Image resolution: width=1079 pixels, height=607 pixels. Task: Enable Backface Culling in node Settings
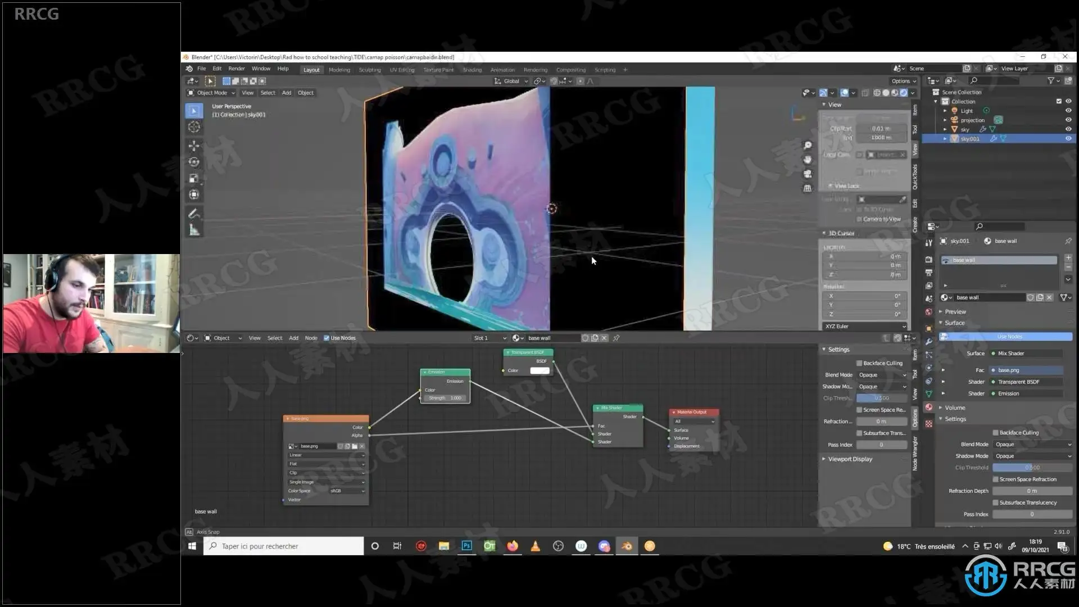coord(859,363)
